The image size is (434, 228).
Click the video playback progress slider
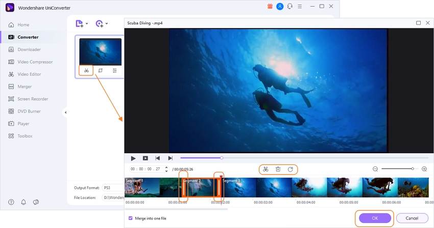(x=222, y=158)
